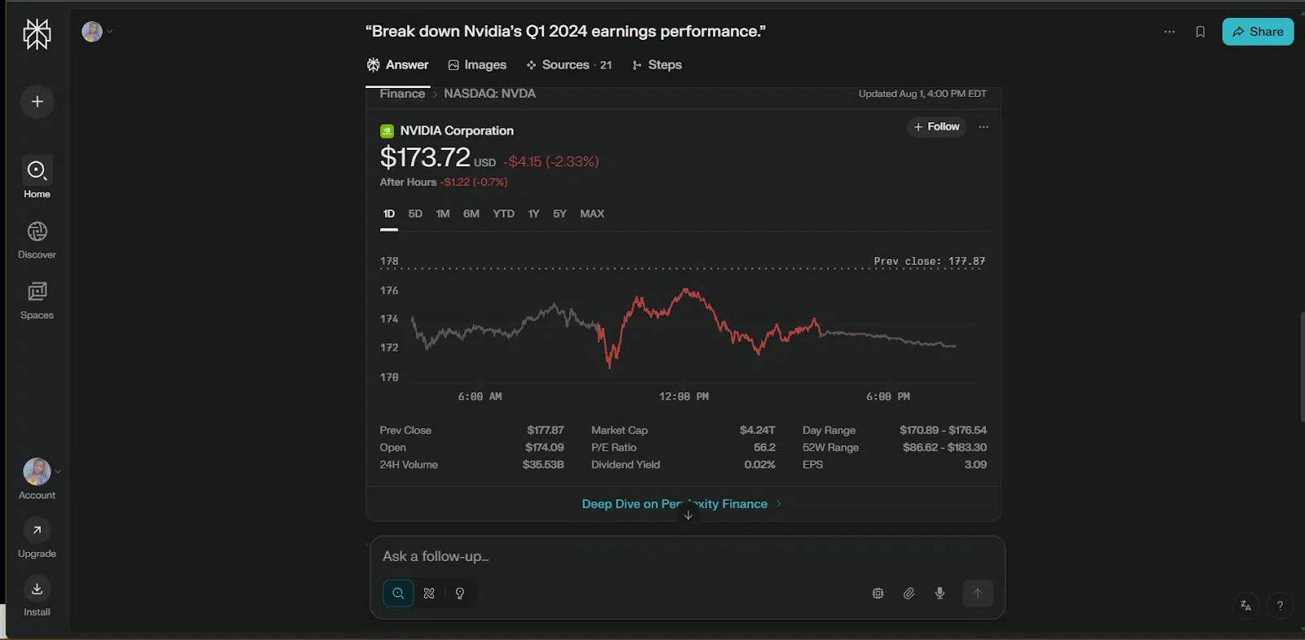Viewport: 1305px width, 640px height.
Task: Open the Account avatar in sidebar
Action: 37,471
